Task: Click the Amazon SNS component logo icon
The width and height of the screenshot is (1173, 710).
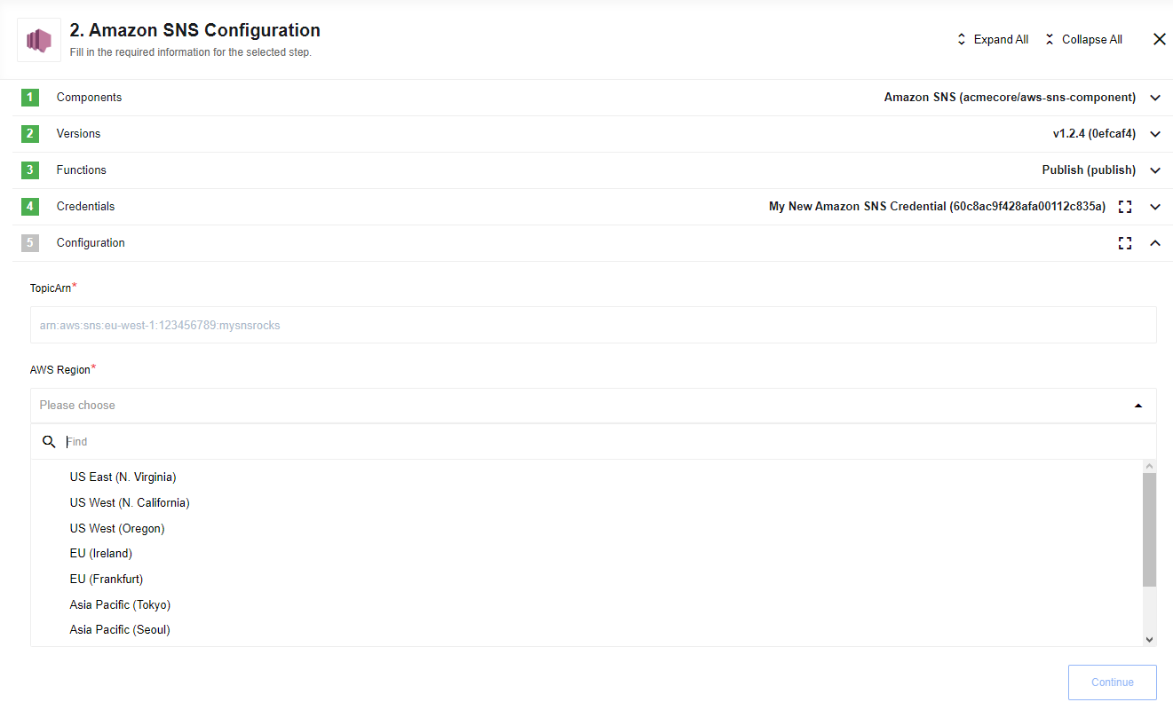Action: pos(39,40)
